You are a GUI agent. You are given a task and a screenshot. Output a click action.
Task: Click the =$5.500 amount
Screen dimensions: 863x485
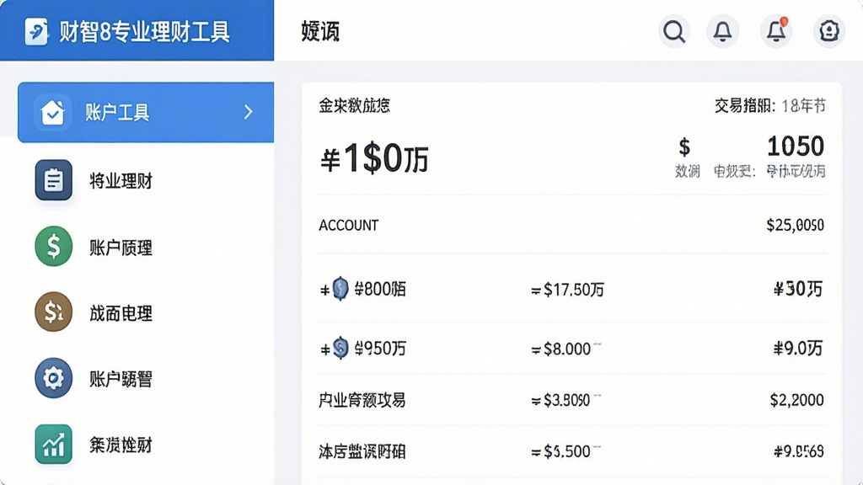560,451
